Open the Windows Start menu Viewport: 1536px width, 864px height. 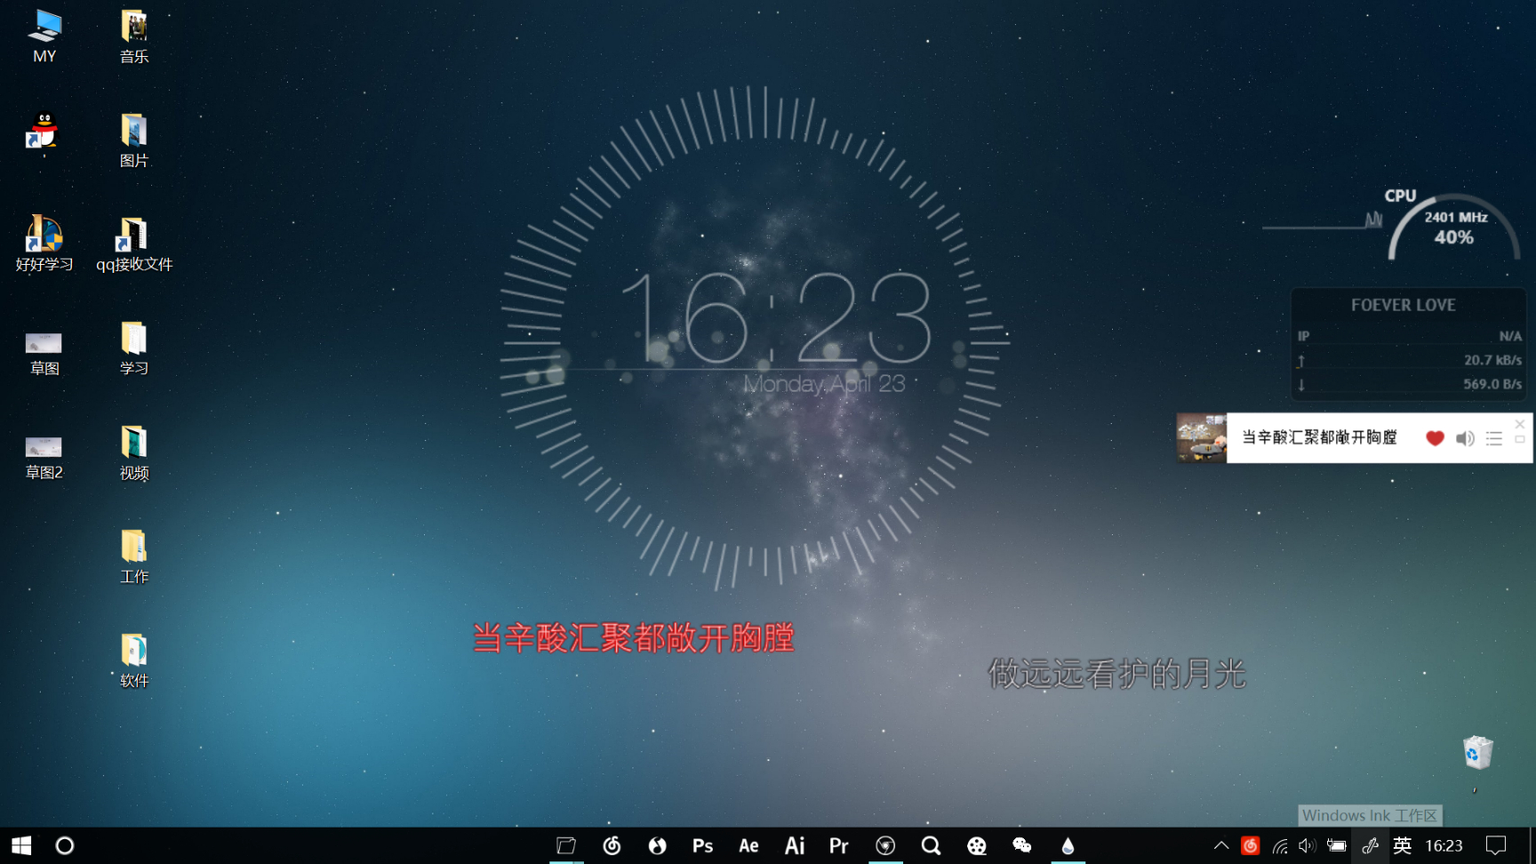[21, 845]
